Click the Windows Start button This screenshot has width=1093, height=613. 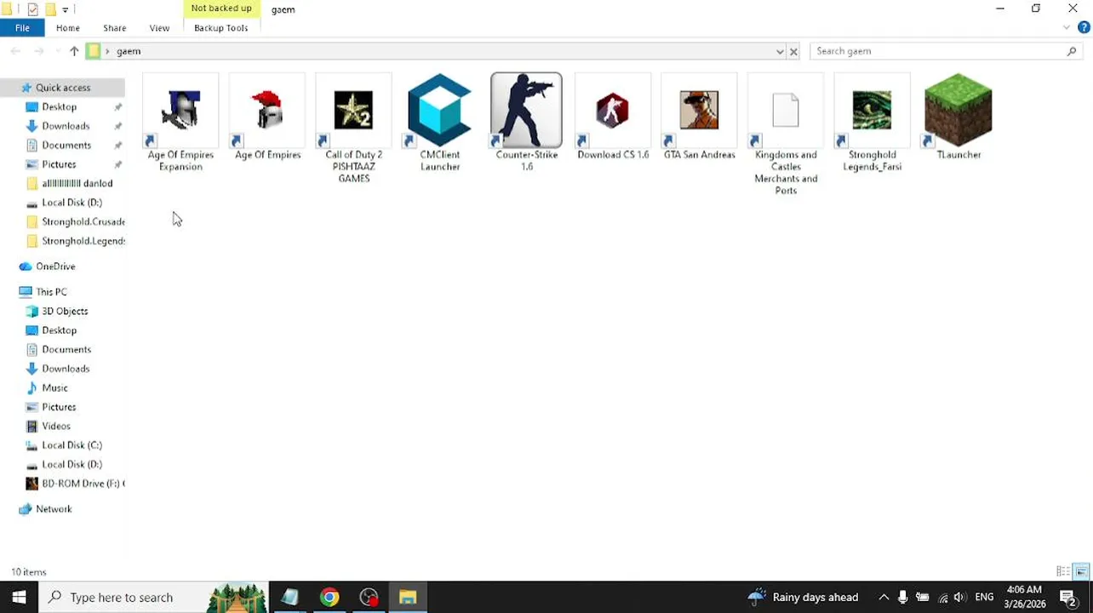point(19,597)
